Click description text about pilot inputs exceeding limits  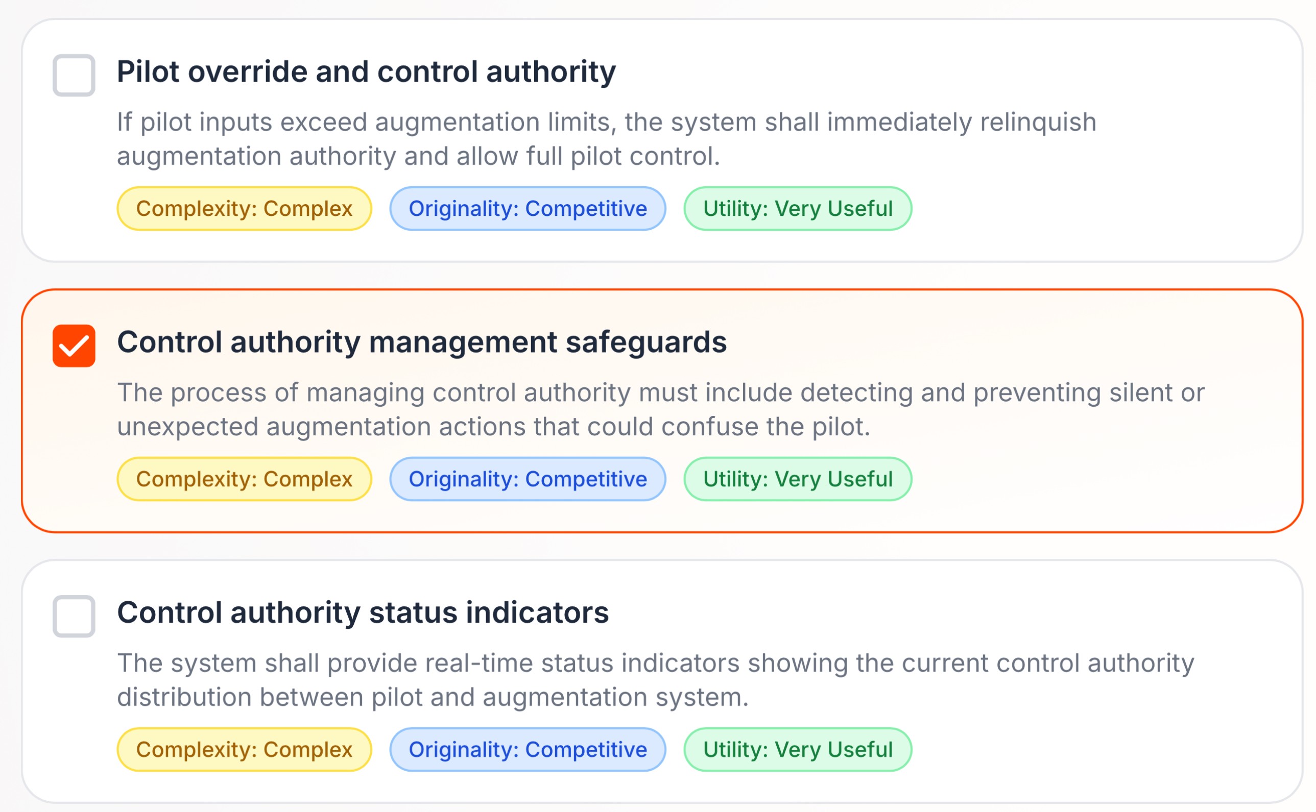[606, 138]
